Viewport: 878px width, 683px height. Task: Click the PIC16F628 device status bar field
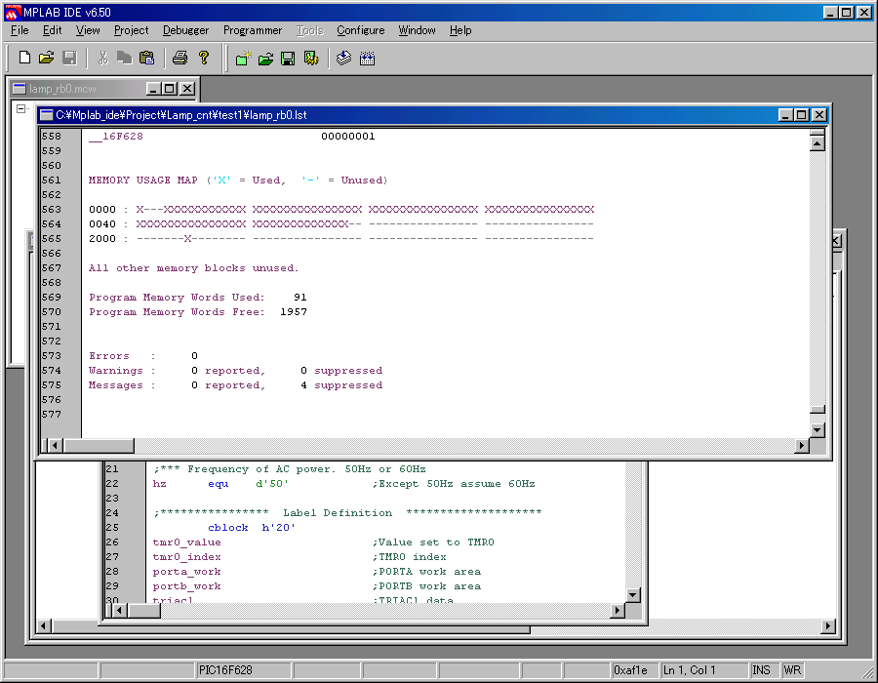point(243,670)
